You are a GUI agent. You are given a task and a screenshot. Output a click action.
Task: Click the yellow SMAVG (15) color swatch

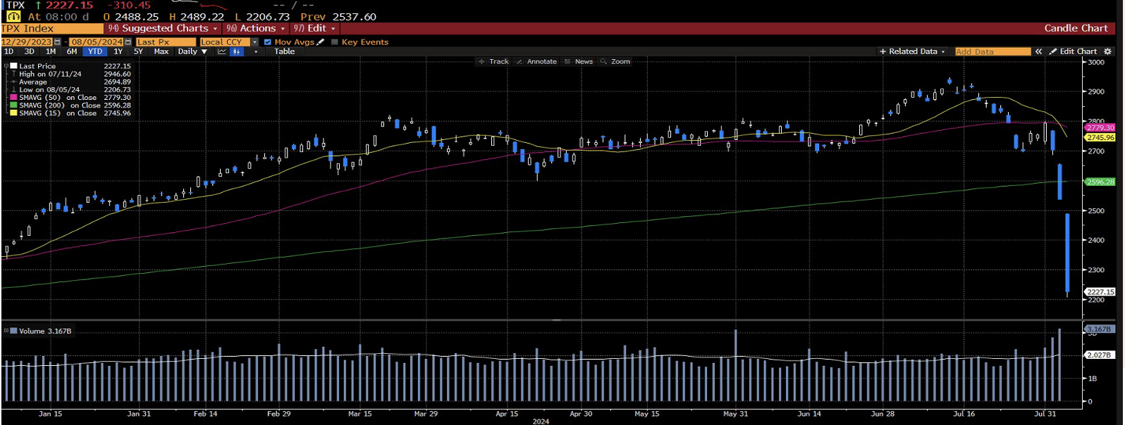[13, 113]
